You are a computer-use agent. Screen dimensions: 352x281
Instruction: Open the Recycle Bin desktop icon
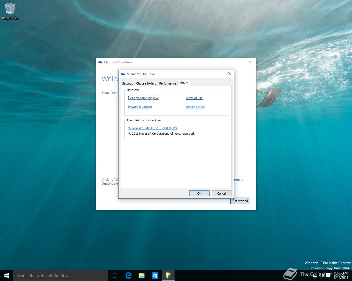[x=10, y=12]
